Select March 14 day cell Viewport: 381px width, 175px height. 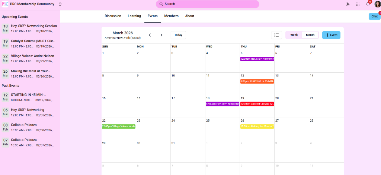tap(326, 83)
